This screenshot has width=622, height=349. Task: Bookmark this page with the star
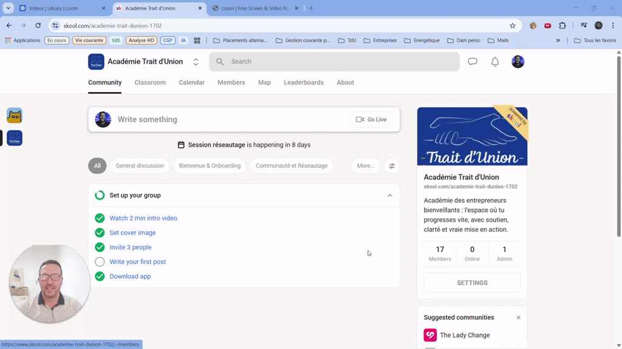coord(513,25)
